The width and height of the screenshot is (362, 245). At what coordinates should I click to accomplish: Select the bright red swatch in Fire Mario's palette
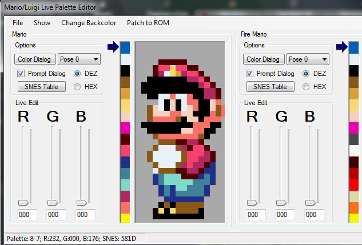354,184
